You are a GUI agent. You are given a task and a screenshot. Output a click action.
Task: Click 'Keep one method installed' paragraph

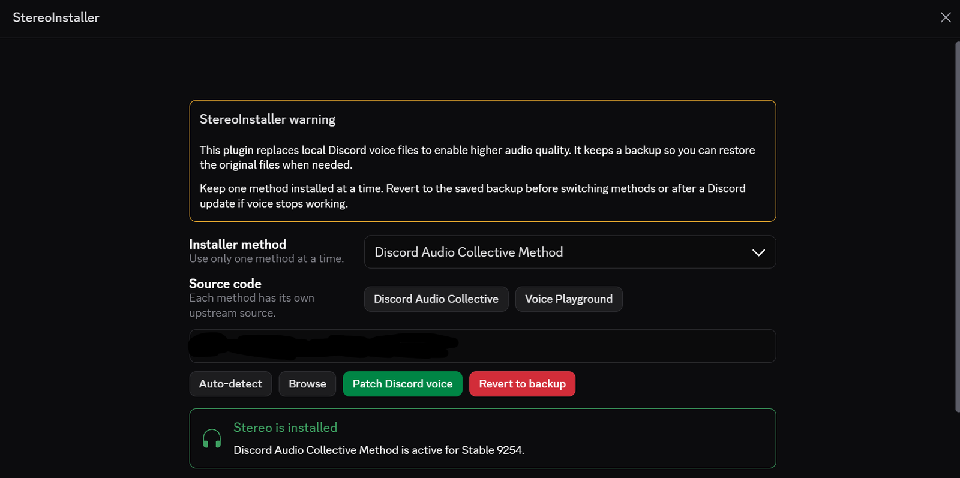coord(472,196)
